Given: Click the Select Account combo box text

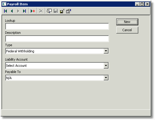Looking at the screenshot, I should [x=16, y=66].
